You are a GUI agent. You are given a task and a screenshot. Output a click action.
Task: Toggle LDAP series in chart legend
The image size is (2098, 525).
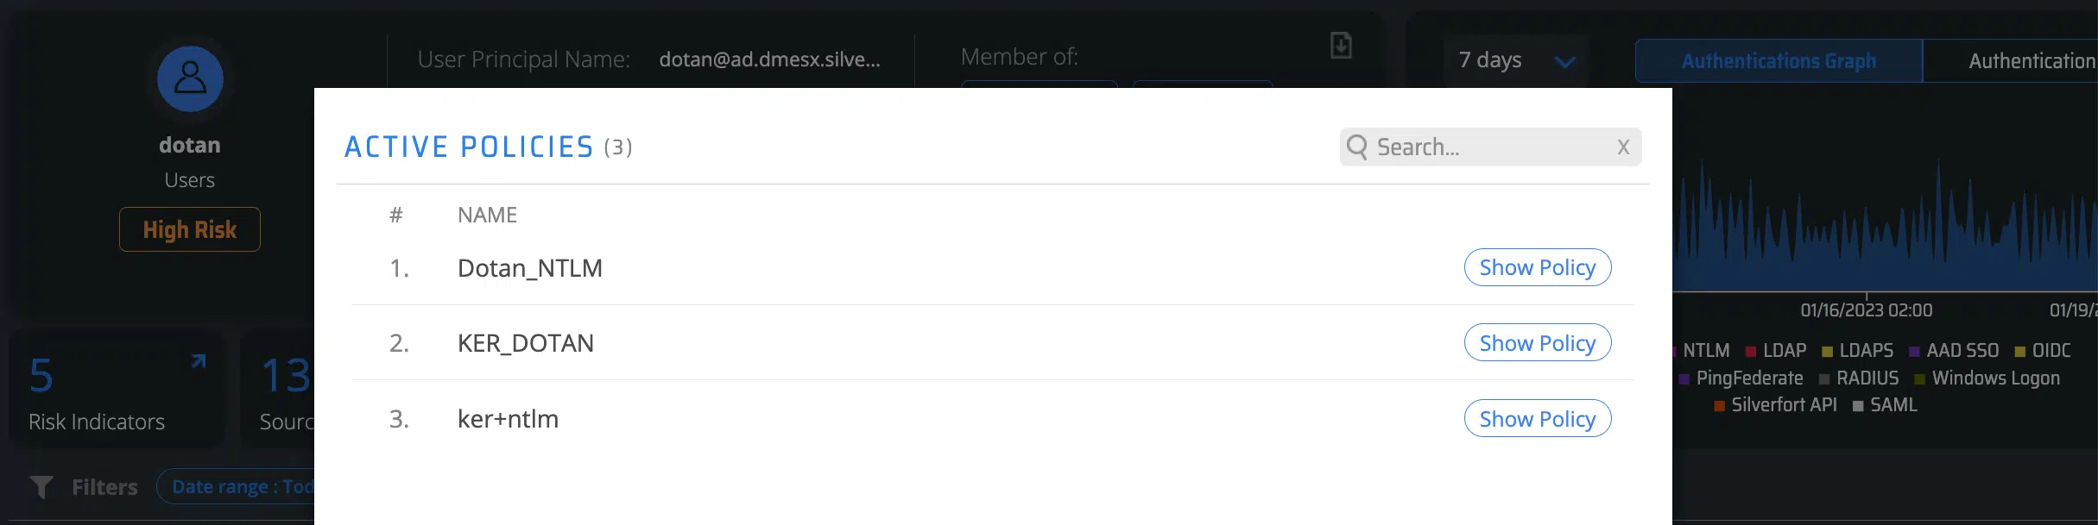pyautogui.click(x=1775, y=351)
